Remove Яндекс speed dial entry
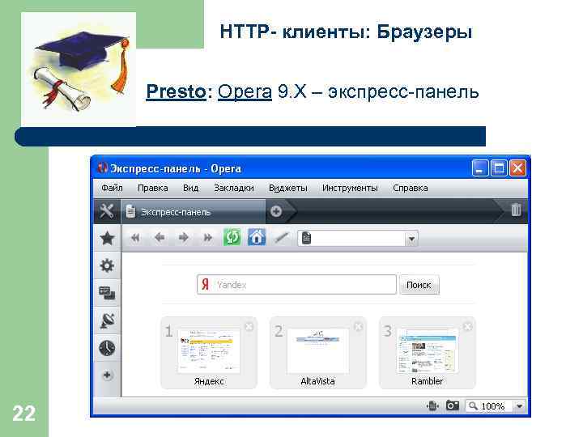 [x=249, y=327]
